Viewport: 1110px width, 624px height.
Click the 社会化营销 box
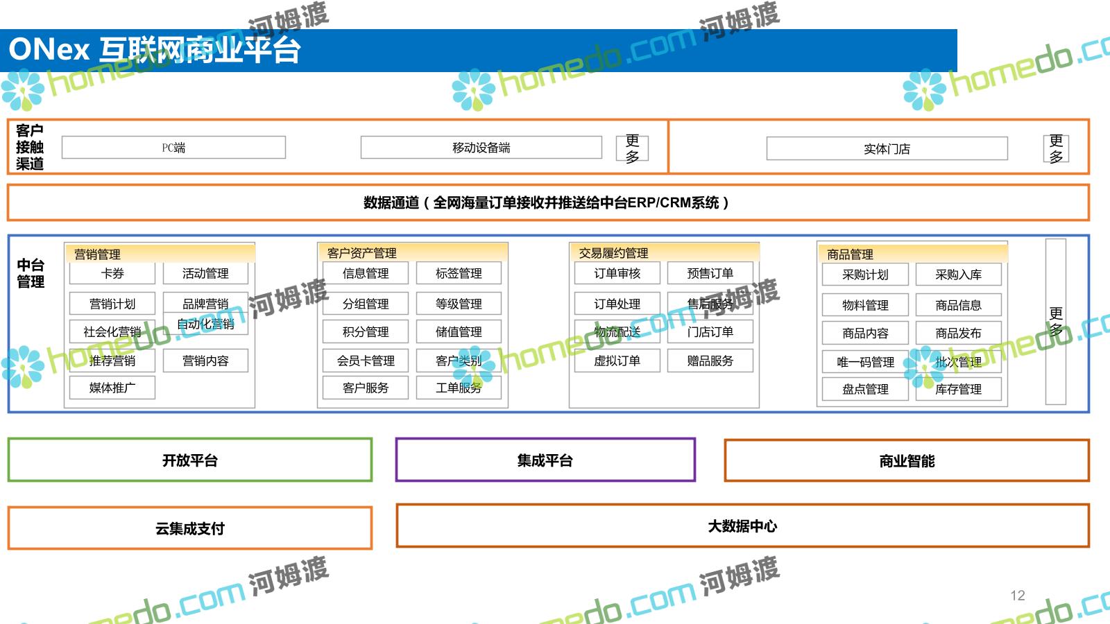(112, 331)
